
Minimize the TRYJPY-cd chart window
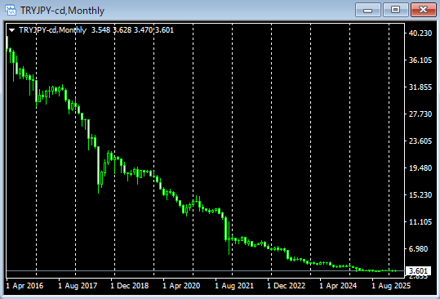click(x=368, y=10)
